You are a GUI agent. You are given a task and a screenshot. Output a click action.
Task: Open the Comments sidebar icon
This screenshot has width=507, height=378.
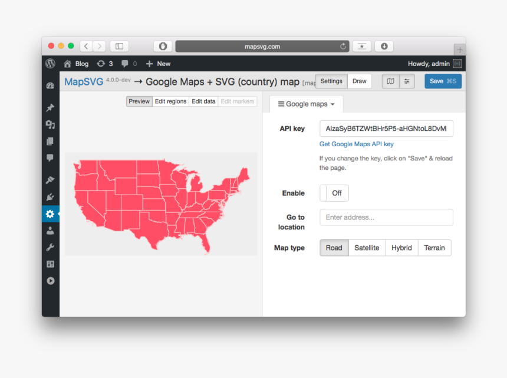[x=50, y=158]
